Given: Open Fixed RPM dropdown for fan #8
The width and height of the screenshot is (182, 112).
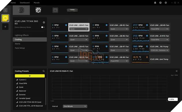Looking at the screenshot, I should click(x=119, y=61).
